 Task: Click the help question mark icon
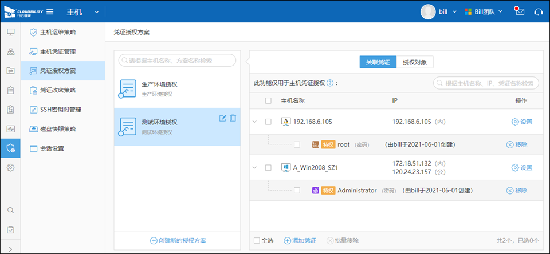(x=329, y=83)
